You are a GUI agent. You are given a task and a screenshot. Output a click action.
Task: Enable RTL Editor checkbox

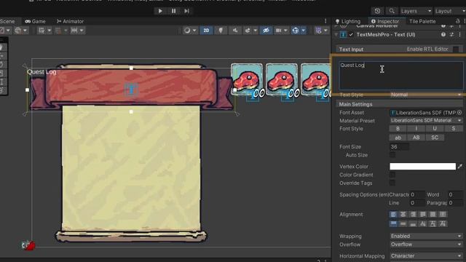456,49
